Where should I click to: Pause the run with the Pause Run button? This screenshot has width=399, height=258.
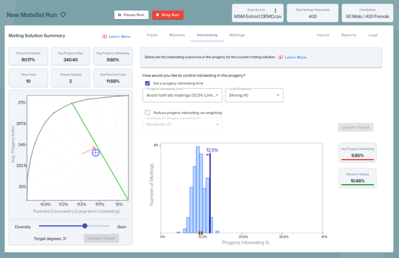[131, 15]
